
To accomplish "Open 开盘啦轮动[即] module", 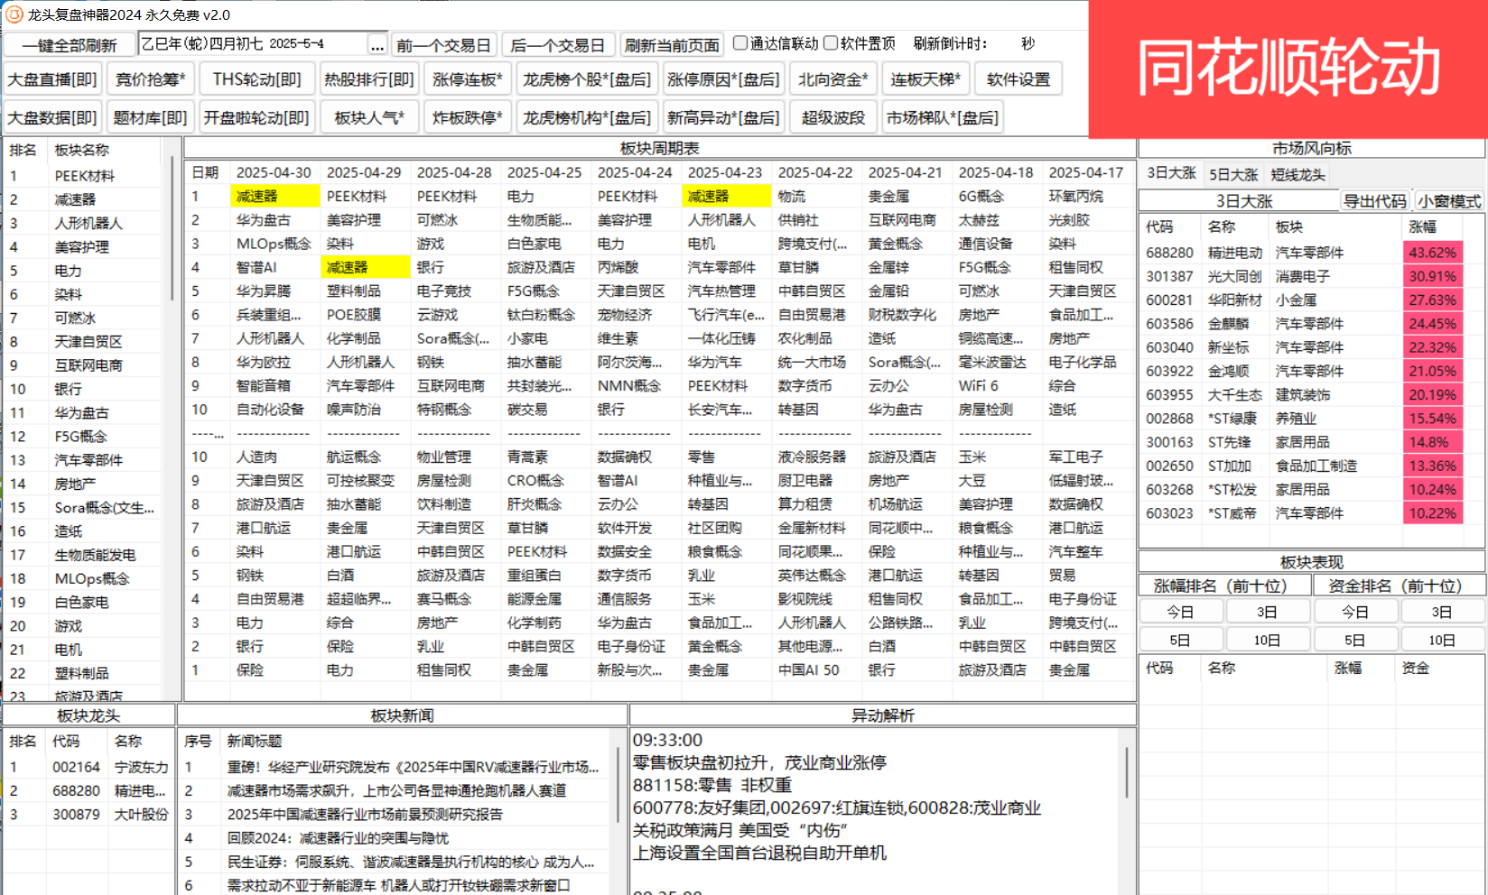I will 256,117.
